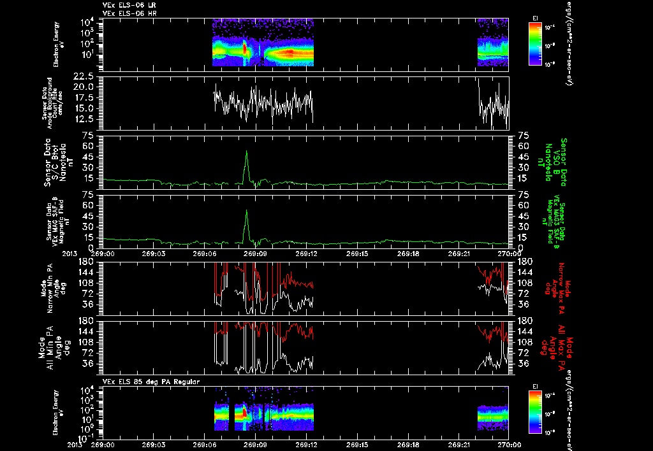Click the magnetic field spike in S/C Btot panel

[x=247, y=166]
